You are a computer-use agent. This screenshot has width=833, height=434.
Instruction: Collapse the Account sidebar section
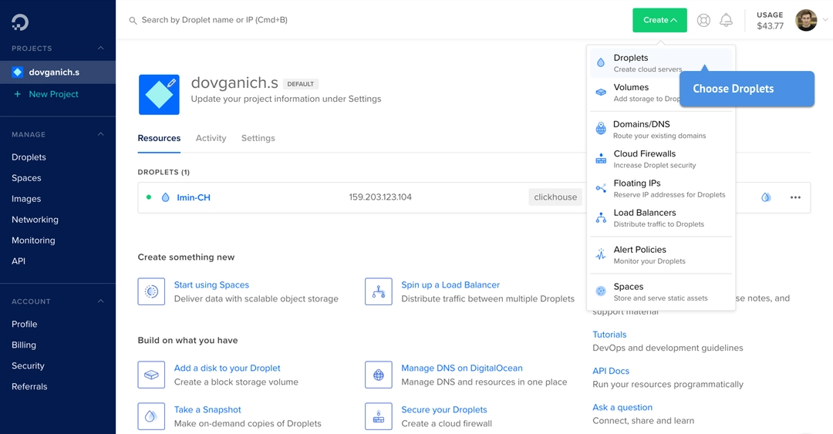click(x=100, y=301)
